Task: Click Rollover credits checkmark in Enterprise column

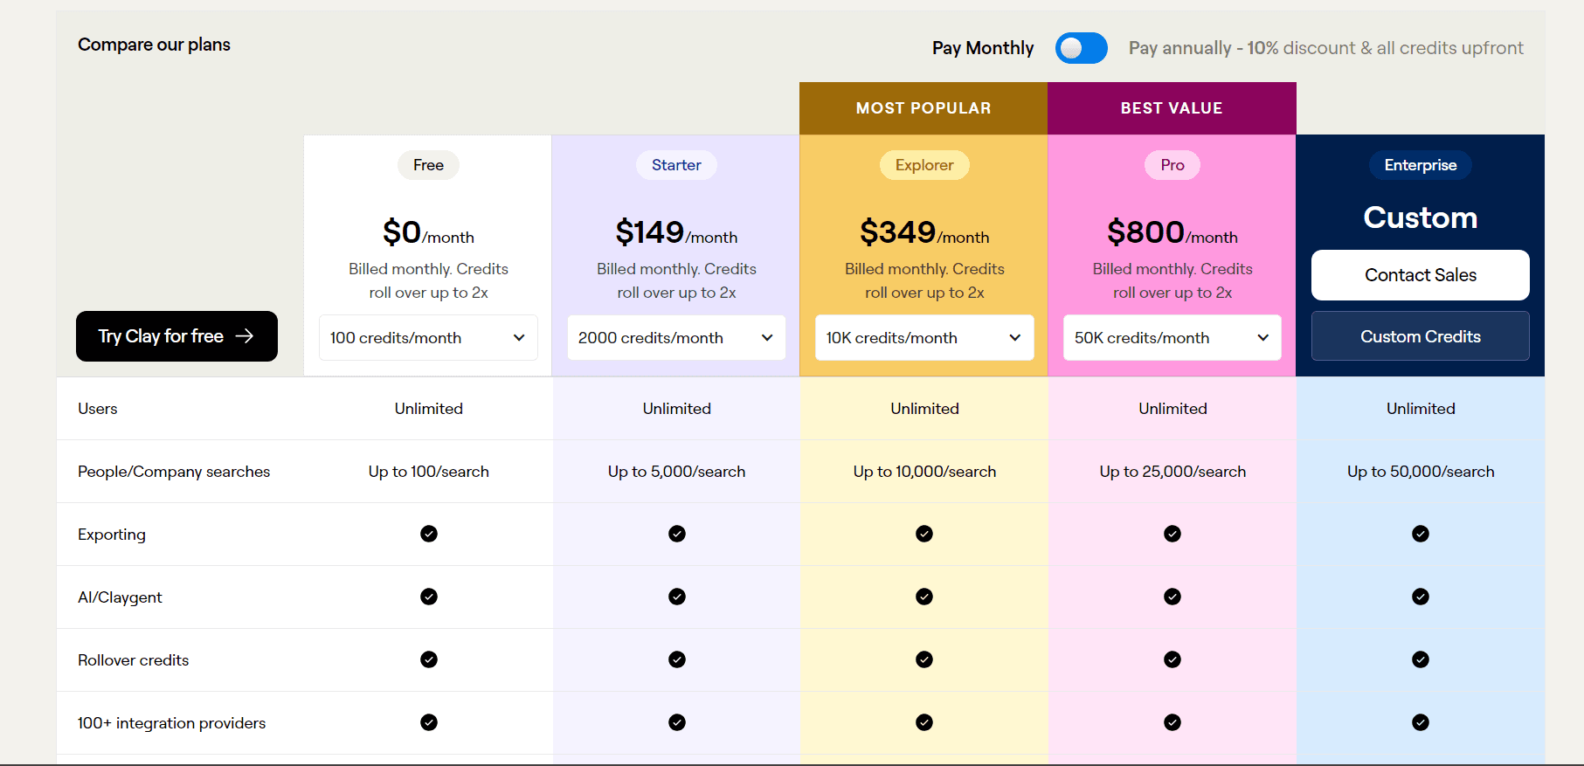Action: [x=1421, y=659]
